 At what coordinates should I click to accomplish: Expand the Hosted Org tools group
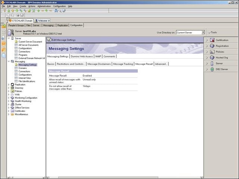(x=207, y=57)
